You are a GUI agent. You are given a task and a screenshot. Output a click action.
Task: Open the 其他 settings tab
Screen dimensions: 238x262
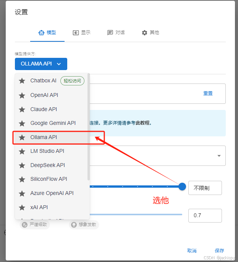coord(151,33)
